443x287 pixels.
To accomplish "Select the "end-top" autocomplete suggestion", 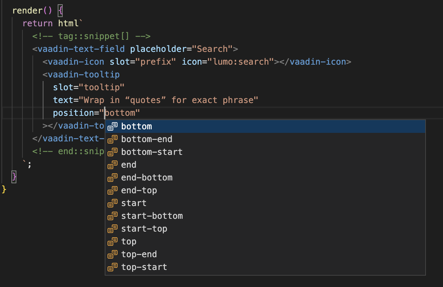I will (139, 190).
